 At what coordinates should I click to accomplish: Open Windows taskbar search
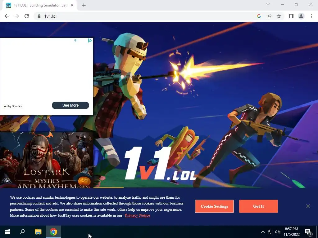pyautogui.click(x=22, y=232)
